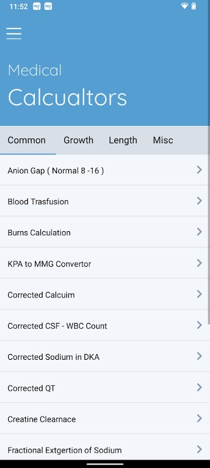Tap the arrow on the Corrected Calcuim row
210x468 pixels.
[x=199, y=294]
